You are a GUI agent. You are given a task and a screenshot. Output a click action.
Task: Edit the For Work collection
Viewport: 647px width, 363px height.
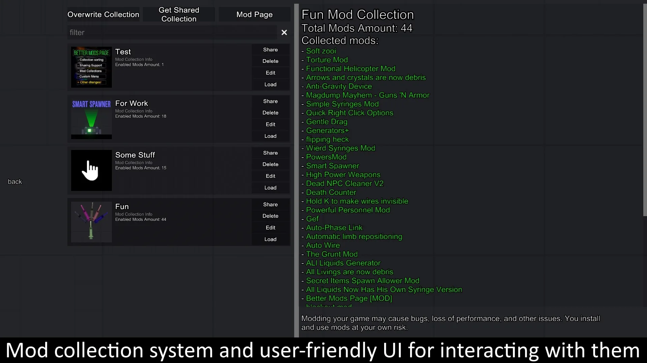pos(271,124)
